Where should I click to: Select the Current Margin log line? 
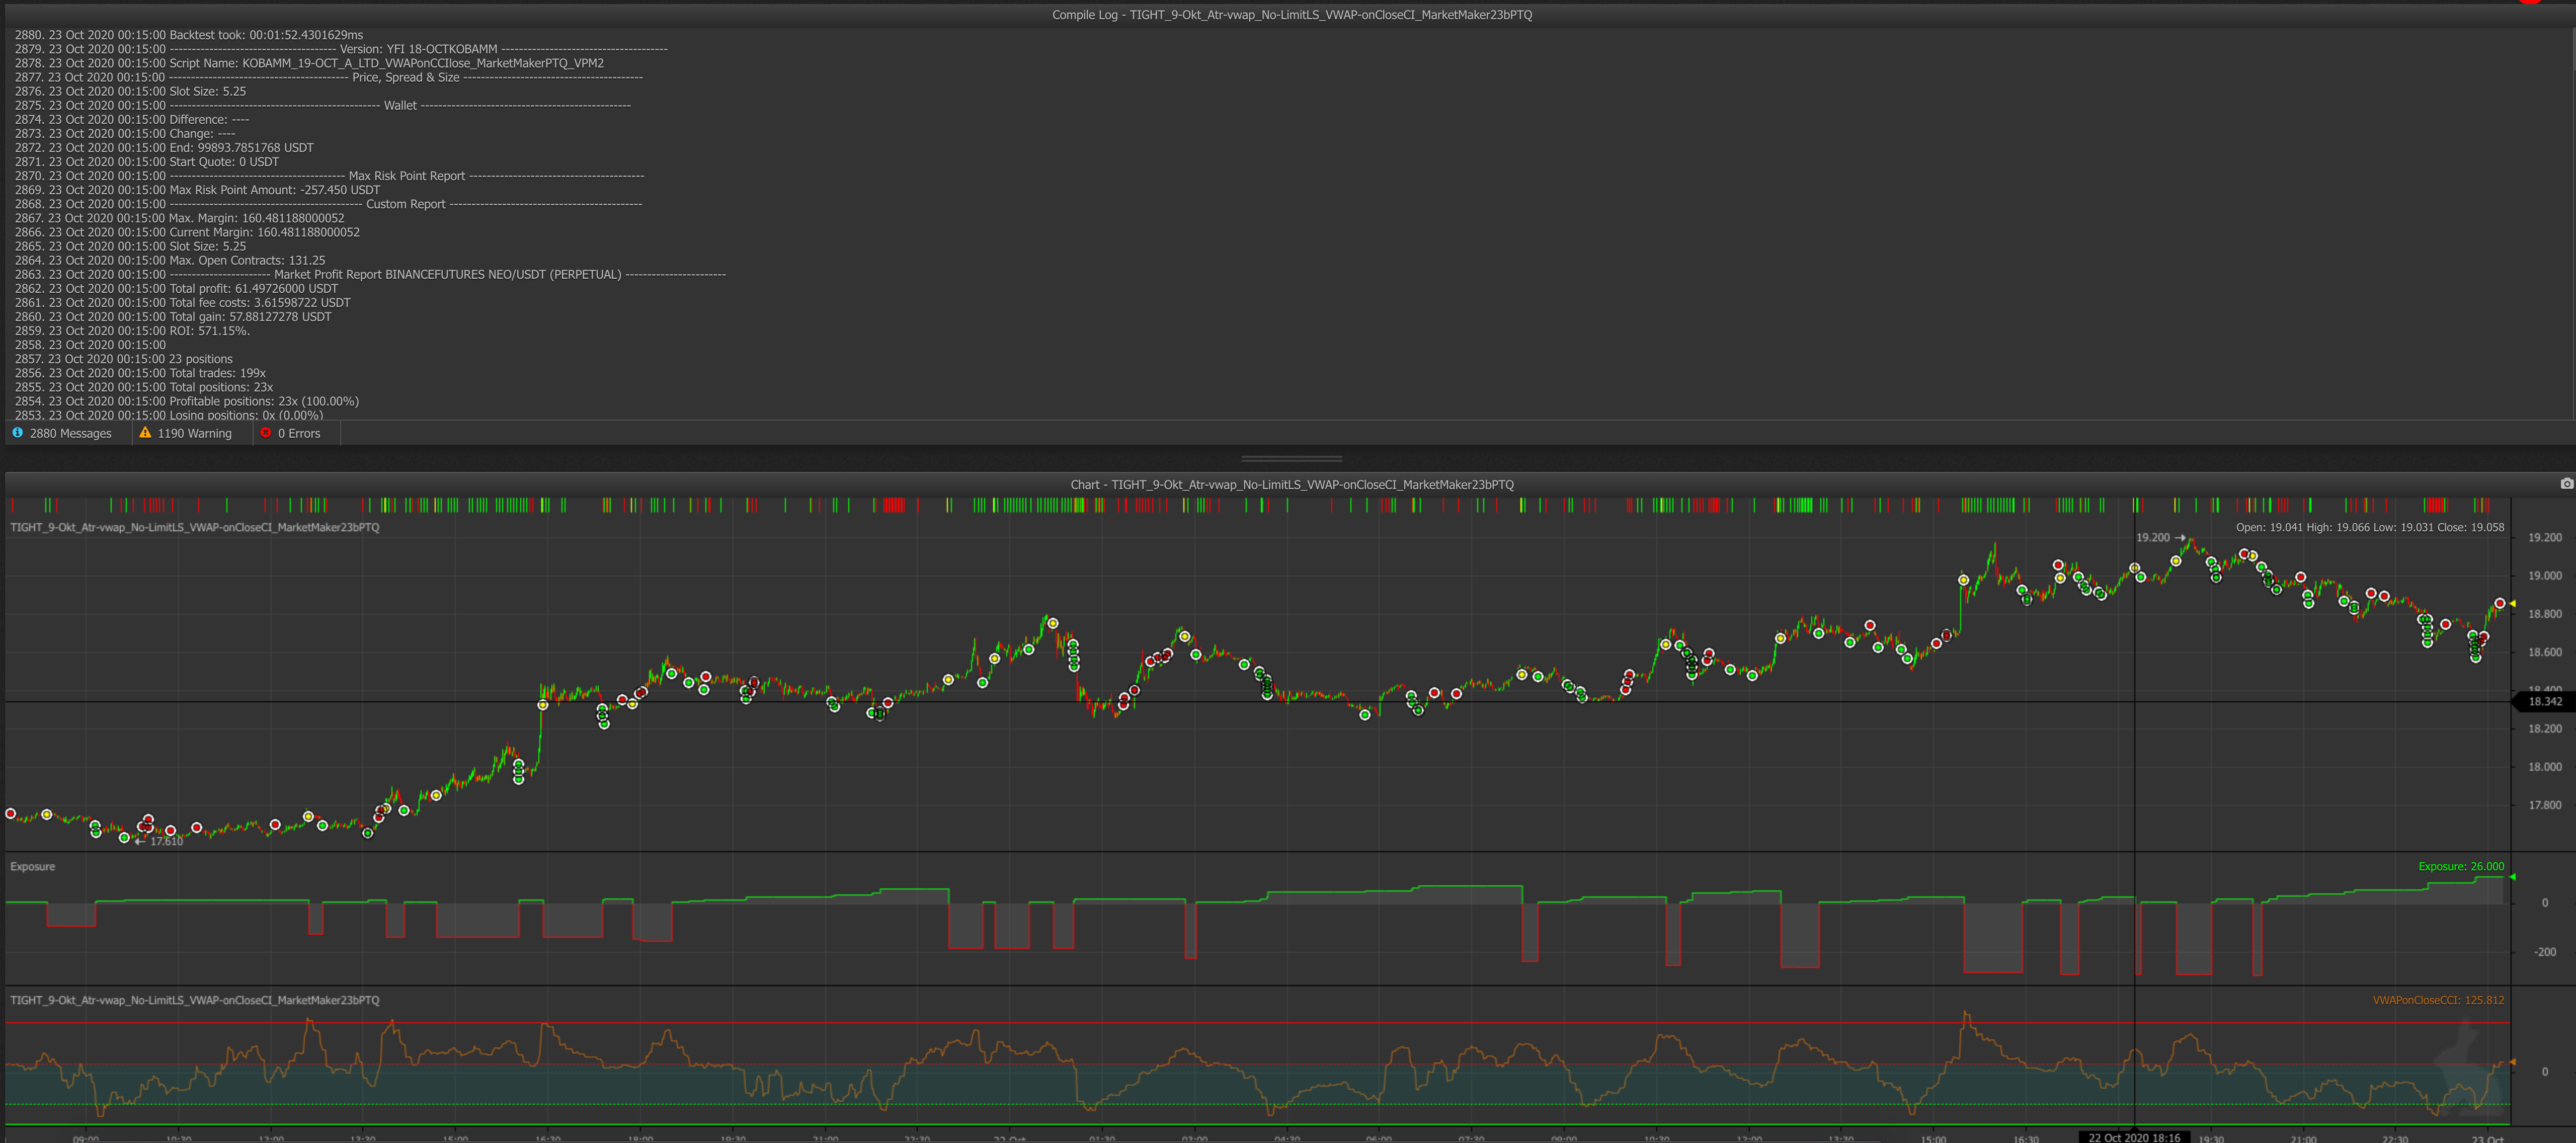click(187, 232)
